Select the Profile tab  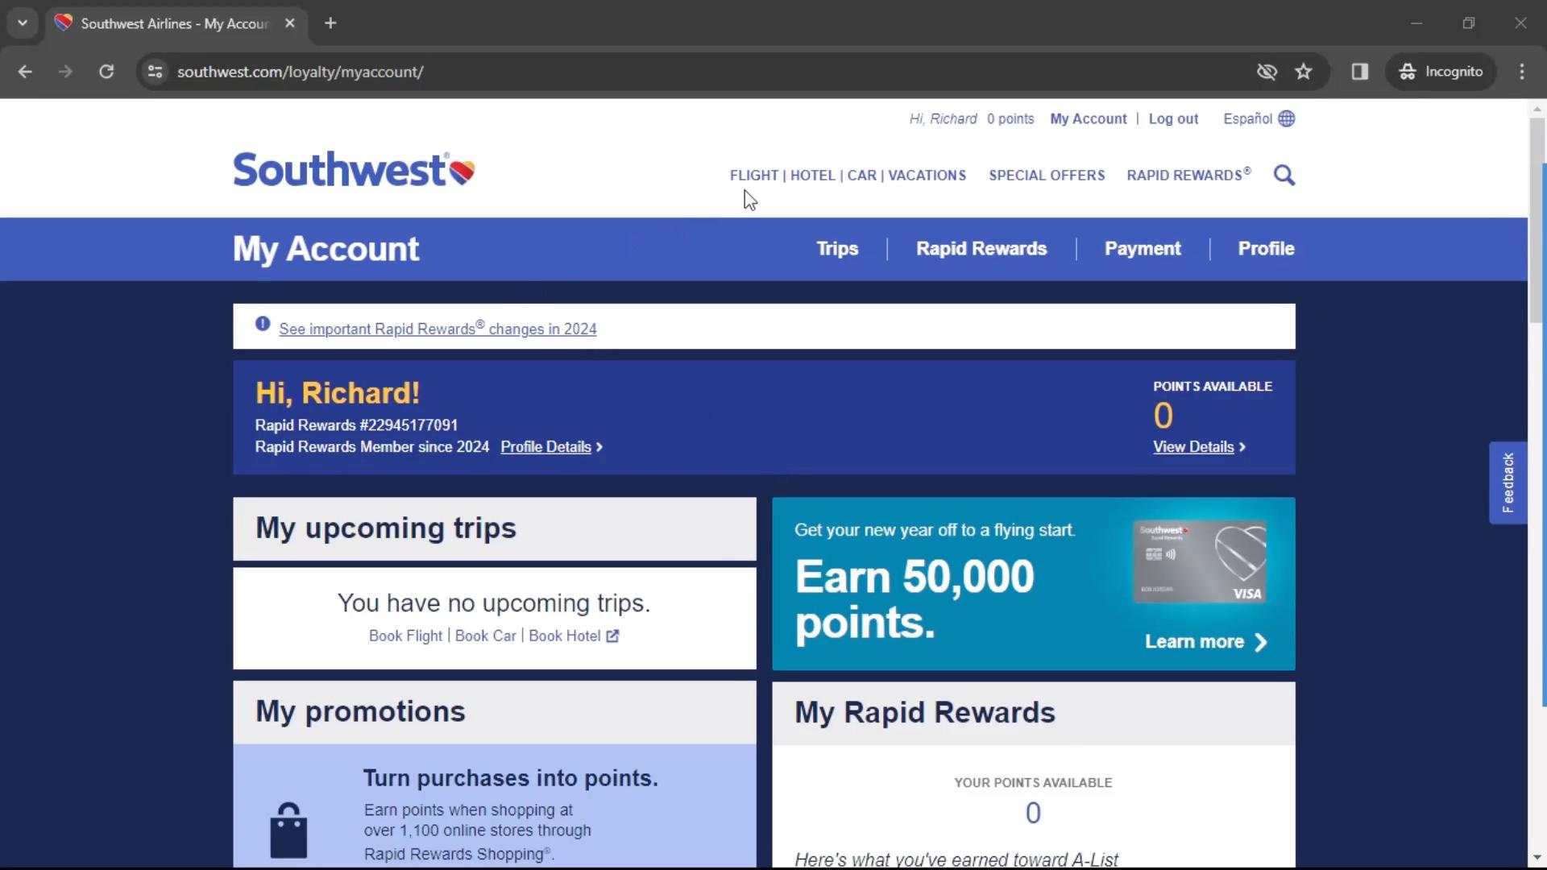pyautogui.click(x=1267, y=249)
